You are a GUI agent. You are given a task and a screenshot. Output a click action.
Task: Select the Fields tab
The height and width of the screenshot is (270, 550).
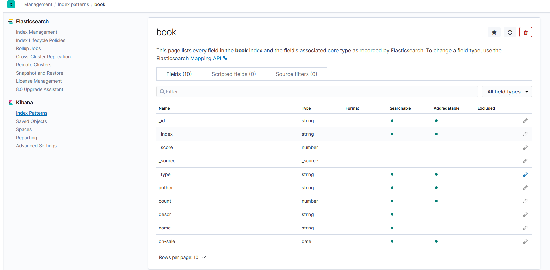pos(179,74)
